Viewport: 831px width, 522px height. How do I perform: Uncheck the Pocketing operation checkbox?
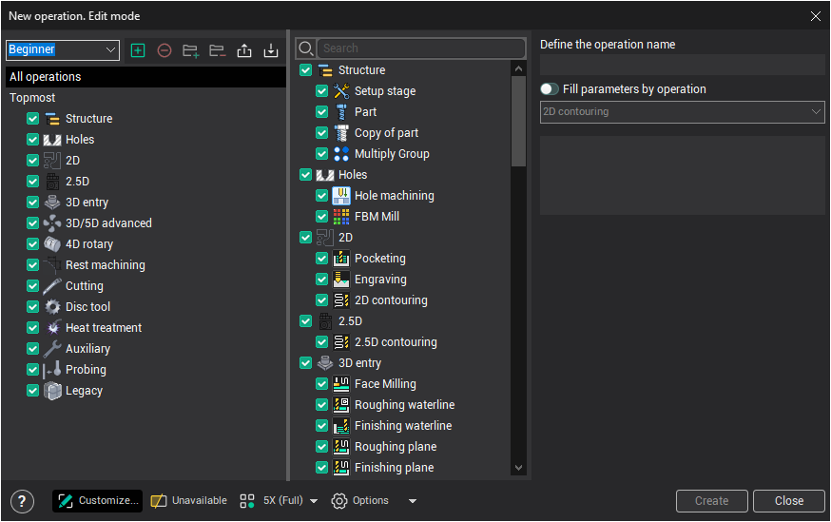[321, 259]
